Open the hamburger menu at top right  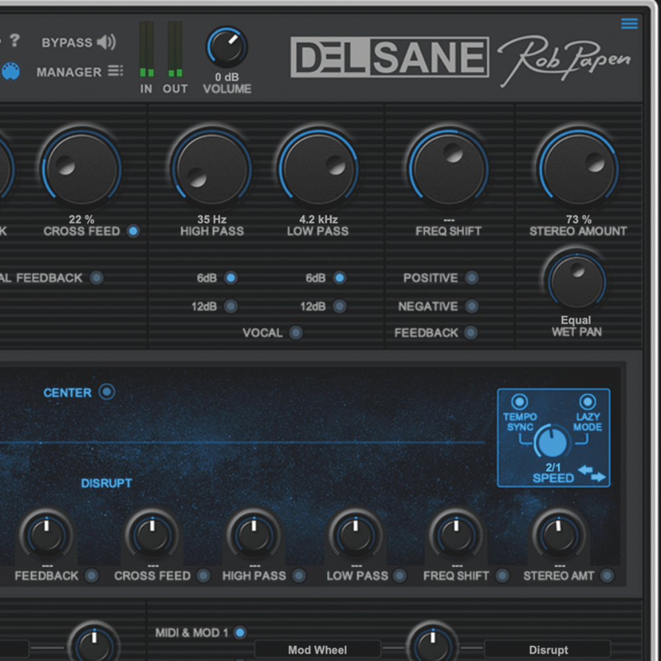(x=629, y=23)
